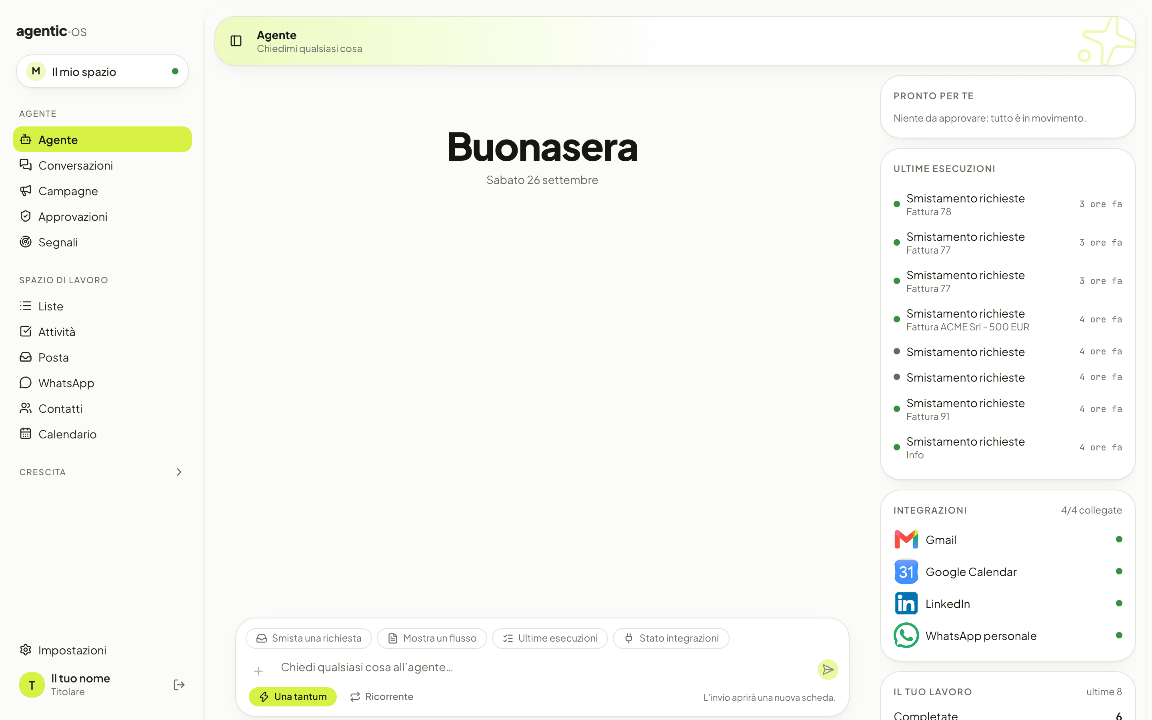Open Campagne menu item
Image resolution: width=1152 pixels, height=720 pixels.
pyautogui.click(x=102, y=191)
